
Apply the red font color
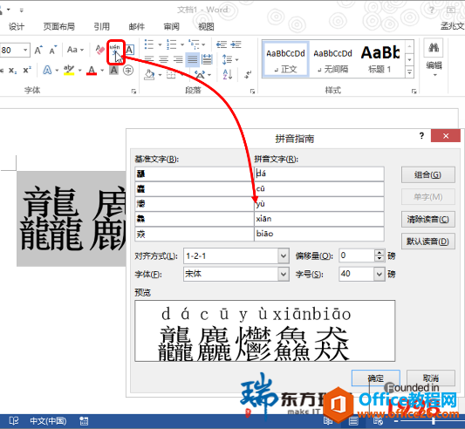[x=92, y=71]
